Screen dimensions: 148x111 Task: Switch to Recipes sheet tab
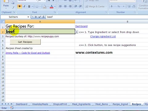click(x=137, y=104)
